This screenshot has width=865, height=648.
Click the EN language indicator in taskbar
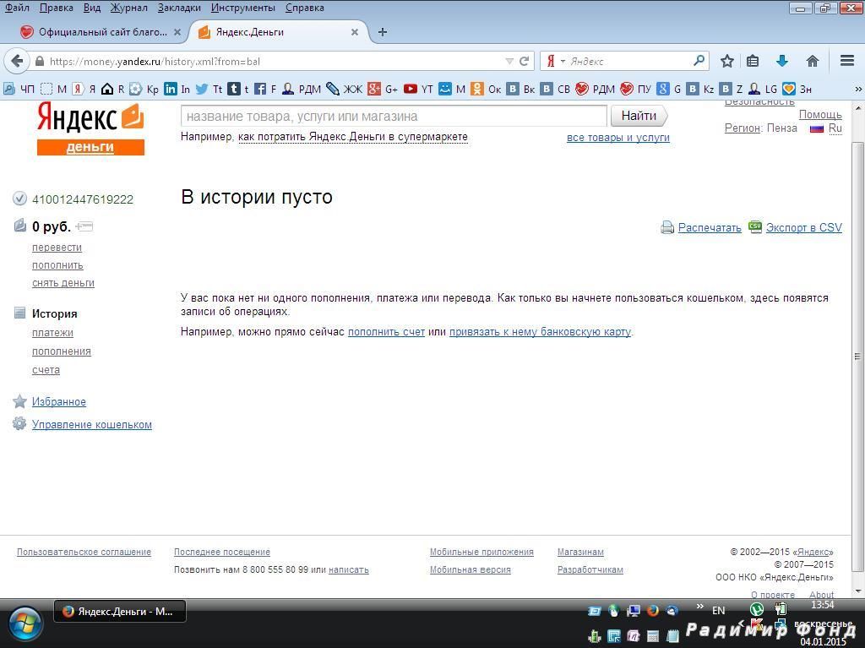point(718,611)
